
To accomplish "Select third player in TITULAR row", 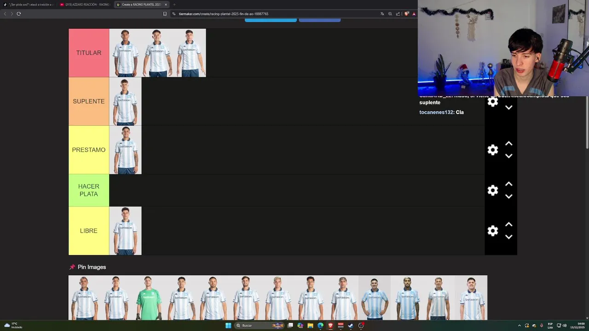I will pyautogui.click(x=190, y=53).
